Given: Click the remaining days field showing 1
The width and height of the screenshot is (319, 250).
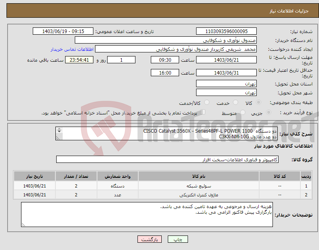Looking at the screenshot, I should coord(121,60).
